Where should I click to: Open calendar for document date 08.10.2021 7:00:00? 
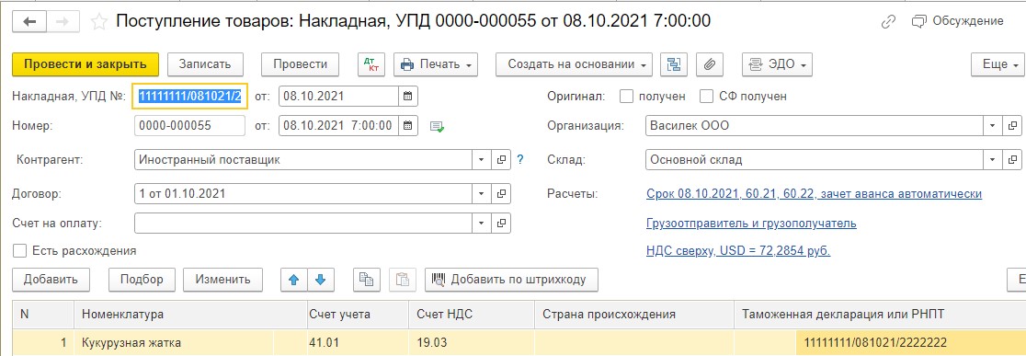pos(407,126)
